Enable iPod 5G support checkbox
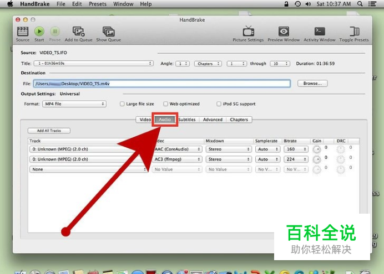This screenshot has width=384, height=274. click(x=219, y=104)
